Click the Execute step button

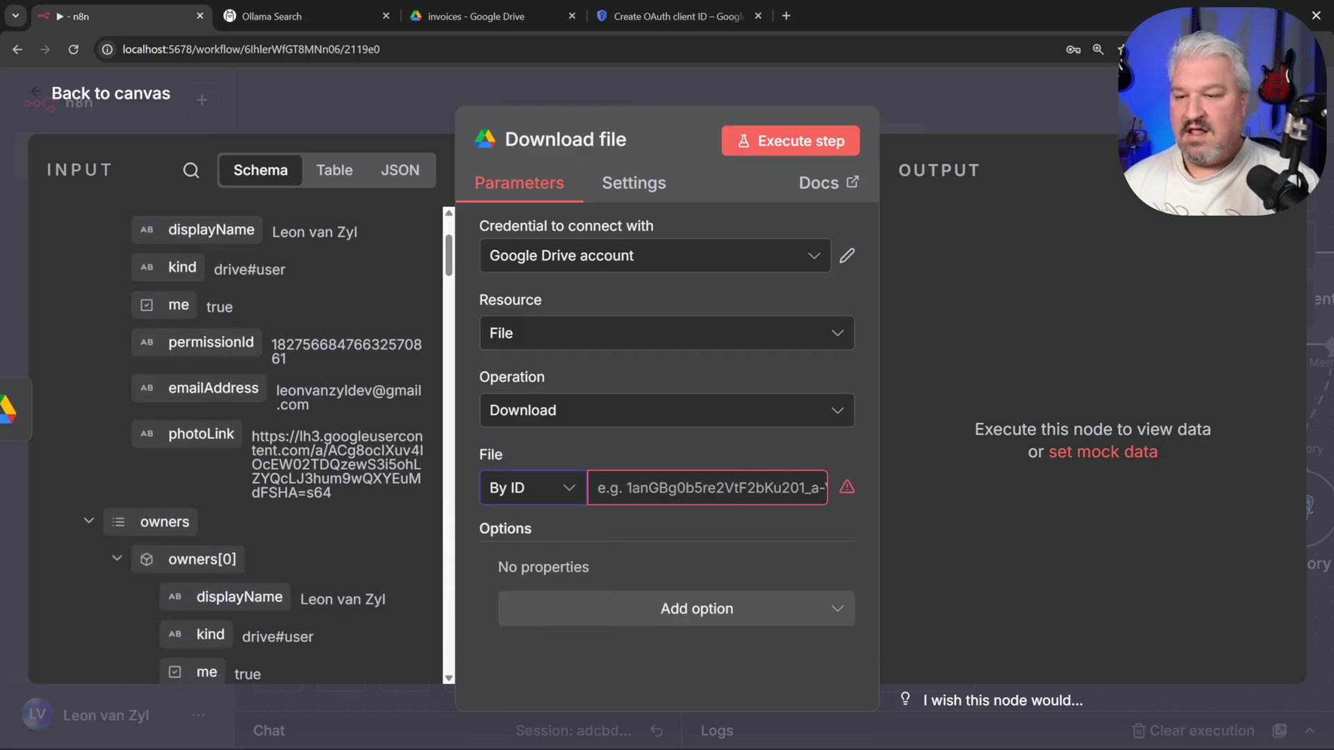(x=790, y=141)
